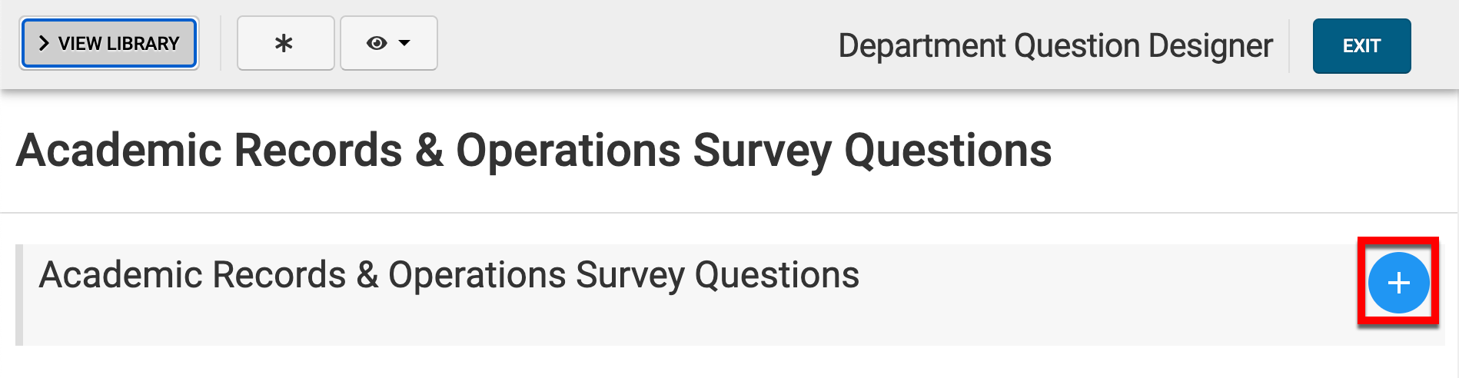Click the bold Academic Records page heading
Screen dimensions: 1459x378
point(533,150)
